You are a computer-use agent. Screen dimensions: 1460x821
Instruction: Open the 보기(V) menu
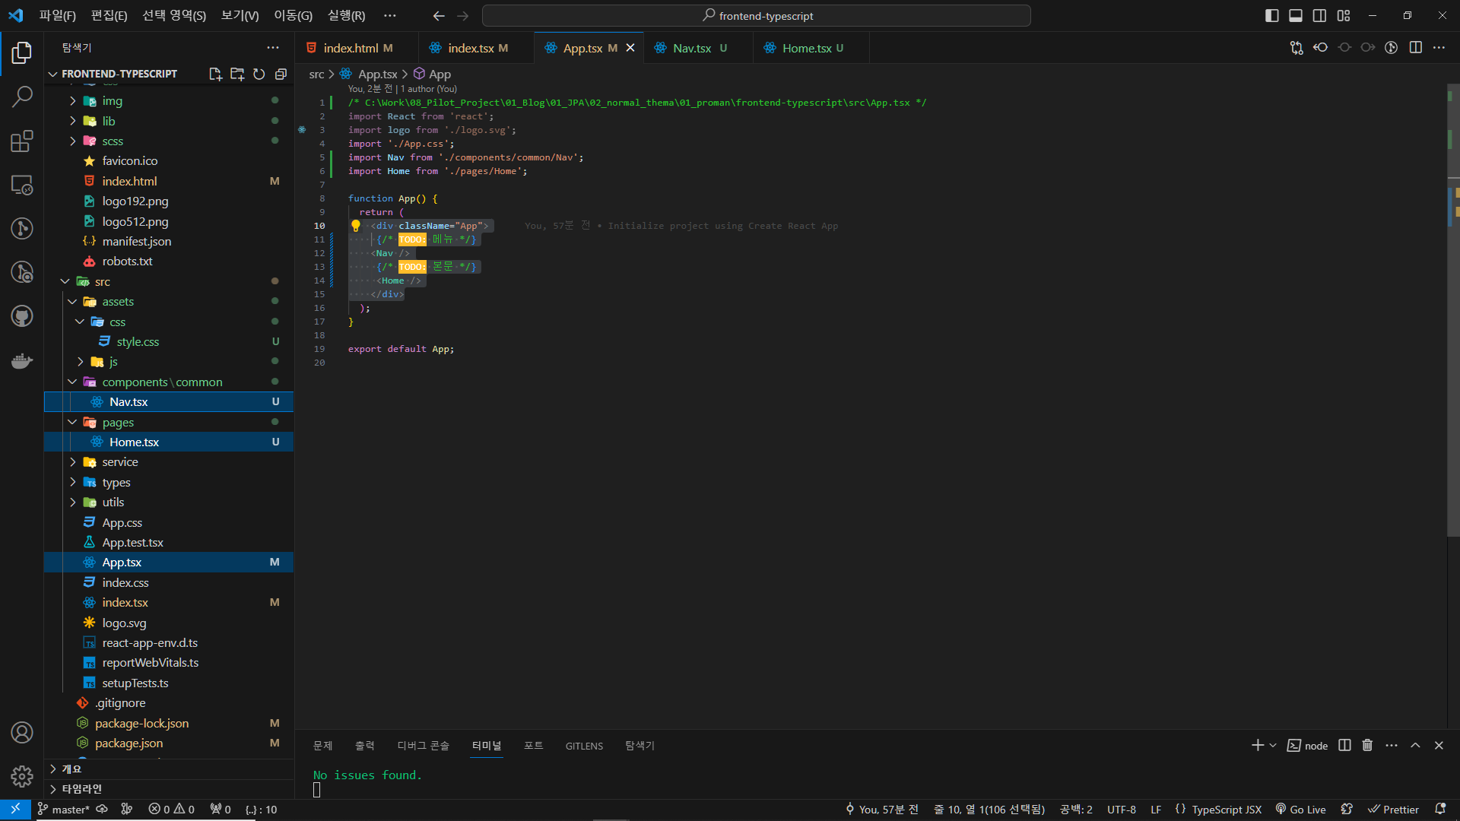tap(240, 15)
